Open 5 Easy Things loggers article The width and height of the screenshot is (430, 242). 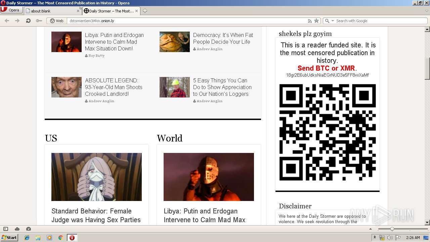pos(222,87)
